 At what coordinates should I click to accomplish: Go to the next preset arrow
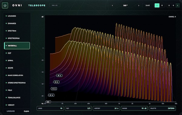click(139, 5)
